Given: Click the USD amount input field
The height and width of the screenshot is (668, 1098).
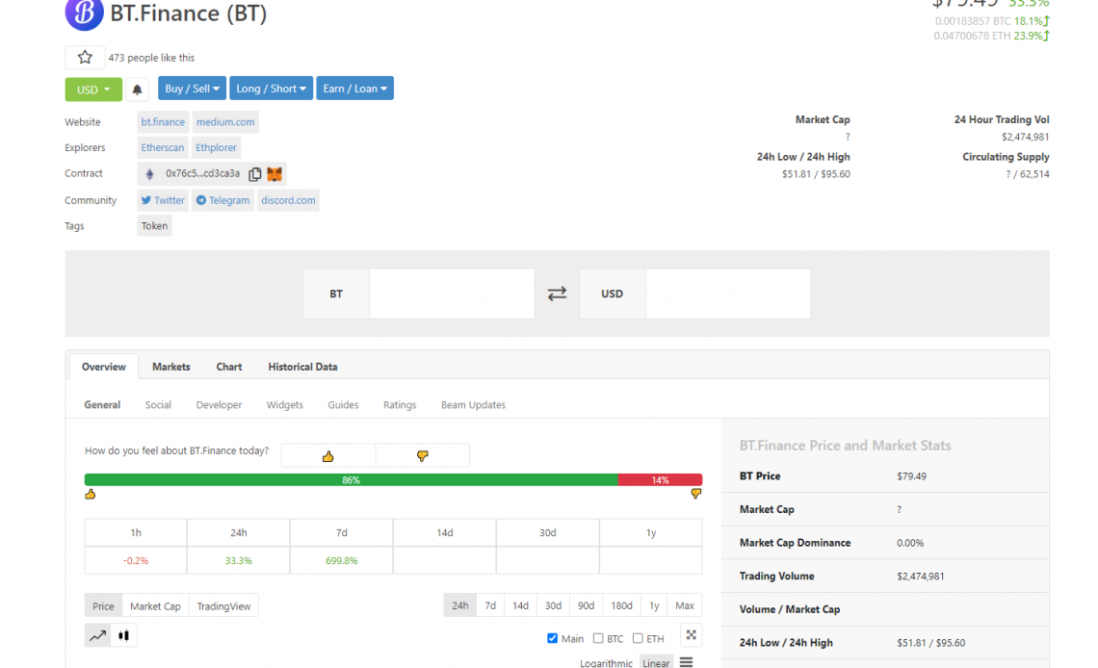Looking at the screenshot, I should click(727, 294).
